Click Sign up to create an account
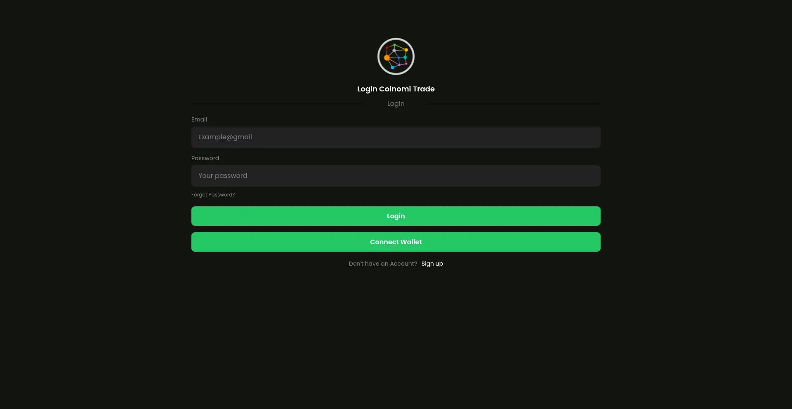792x409 pixels. tap(432, 264)
